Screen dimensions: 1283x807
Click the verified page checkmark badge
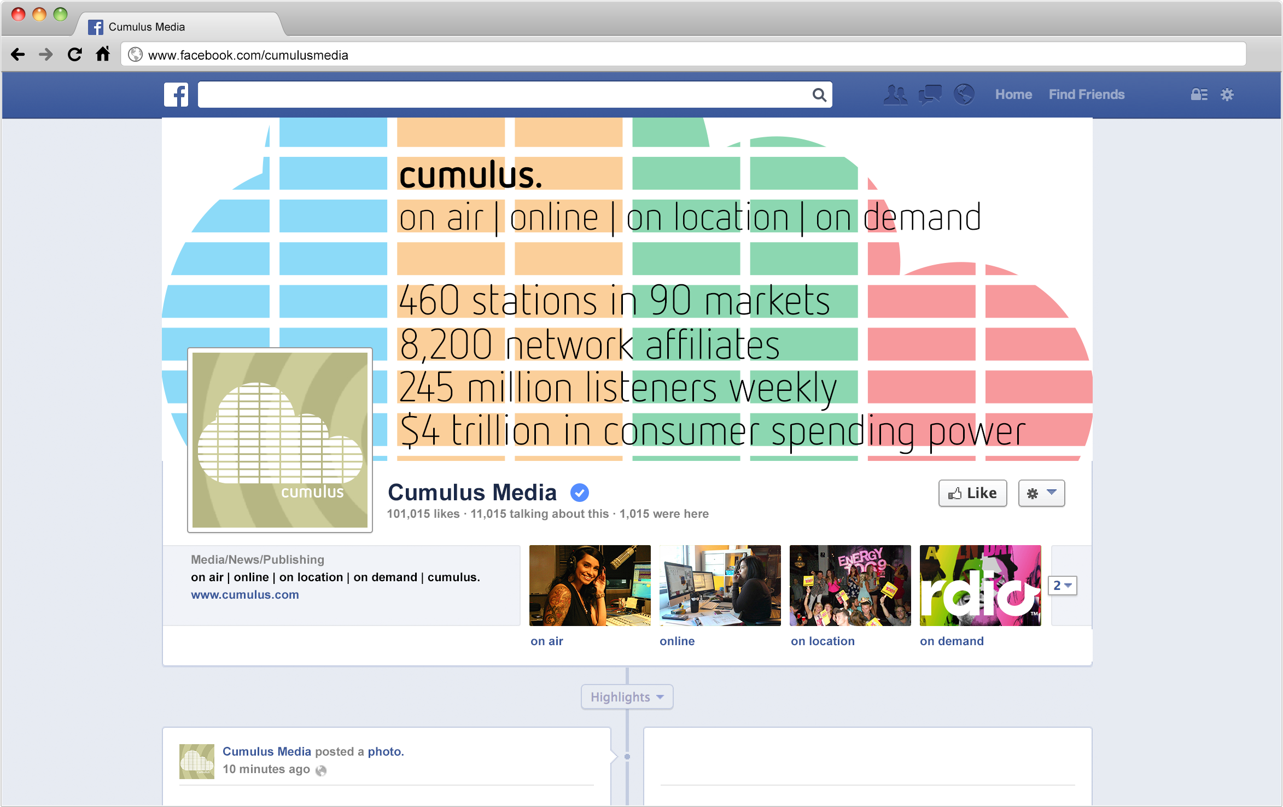pyautogui.click(x=580, y=493)
